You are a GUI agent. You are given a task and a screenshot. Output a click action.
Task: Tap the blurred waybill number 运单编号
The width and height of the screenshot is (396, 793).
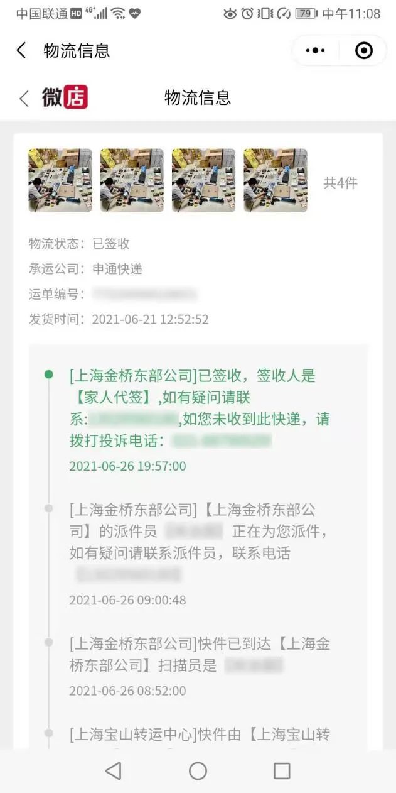(144, 294)
